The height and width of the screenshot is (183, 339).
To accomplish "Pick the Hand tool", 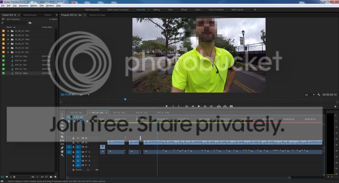I will [x=62, y=151].
